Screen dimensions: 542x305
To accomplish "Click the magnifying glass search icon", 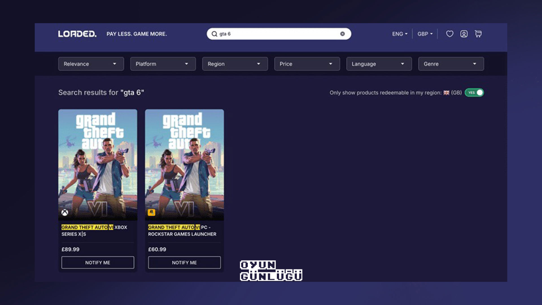I will point(214,34).
